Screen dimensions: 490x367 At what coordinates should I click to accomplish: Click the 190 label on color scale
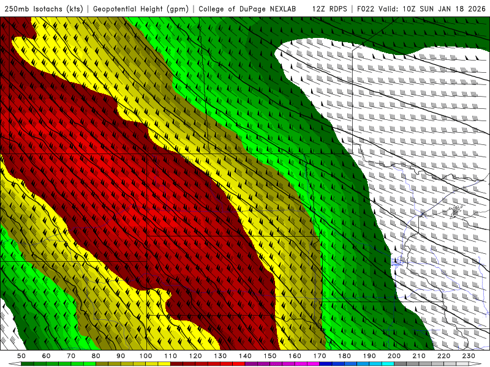coord(369,356)
